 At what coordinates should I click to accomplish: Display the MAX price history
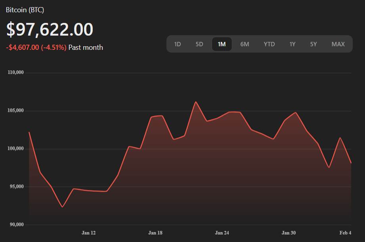[x=338, y=44]
